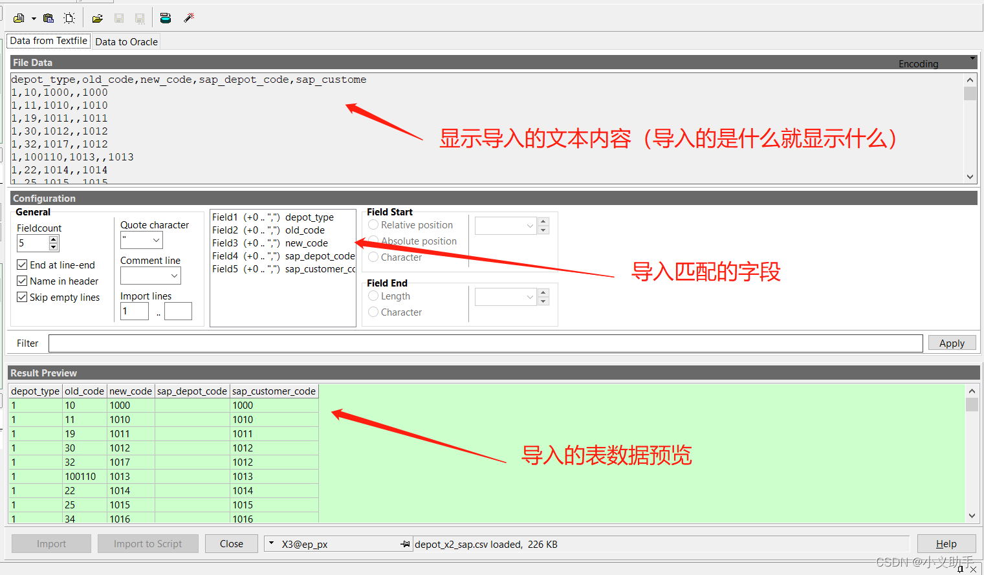Click File Data scrollbar down arrow
This screenshot has width=984, height=575.
coord(970,177)
